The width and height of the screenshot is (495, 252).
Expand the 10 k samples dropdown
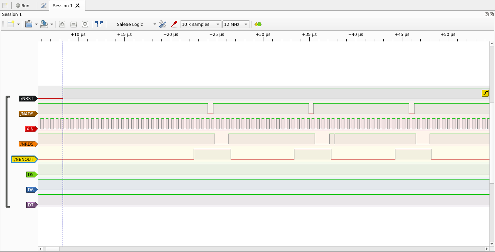point(200,24)
